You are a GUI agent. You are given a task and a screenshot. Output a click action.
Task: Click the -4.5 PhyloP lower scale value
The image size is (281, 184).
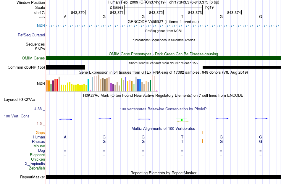(38, 124)
